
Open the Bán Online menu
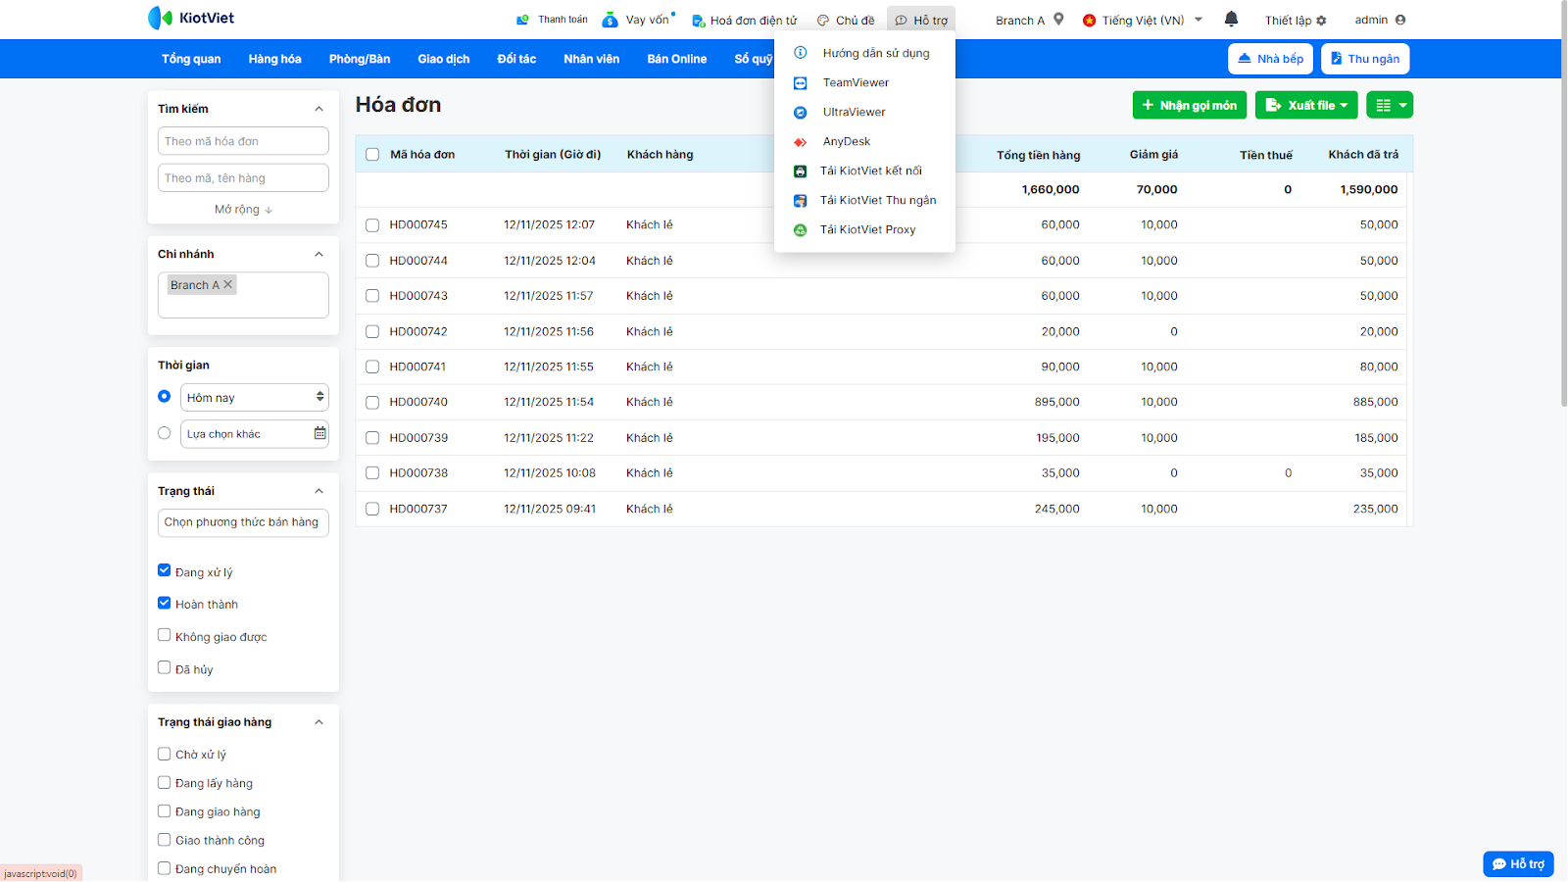pyautogui.click(x=677, y=59)
